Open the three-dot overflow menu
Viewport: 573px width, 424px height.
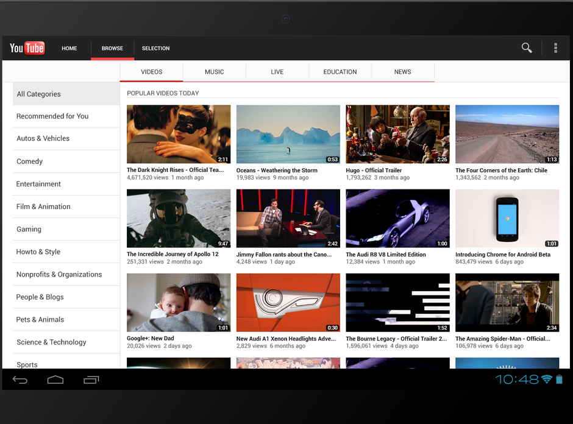point(555,48)
